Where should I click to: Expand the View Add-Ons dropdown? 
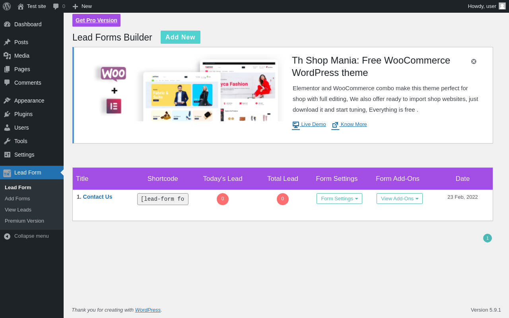tap(400, 199)
